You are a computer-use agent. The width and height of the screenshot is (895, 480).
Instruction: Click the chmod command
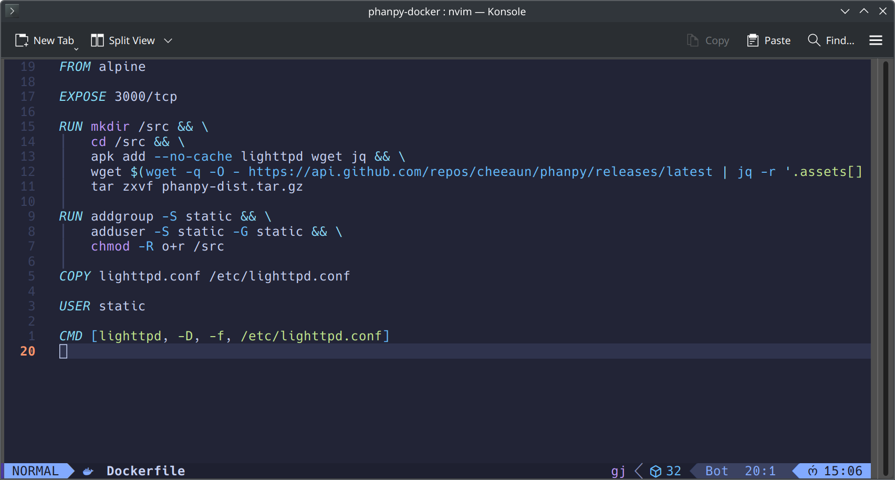(x=110, y=246)
